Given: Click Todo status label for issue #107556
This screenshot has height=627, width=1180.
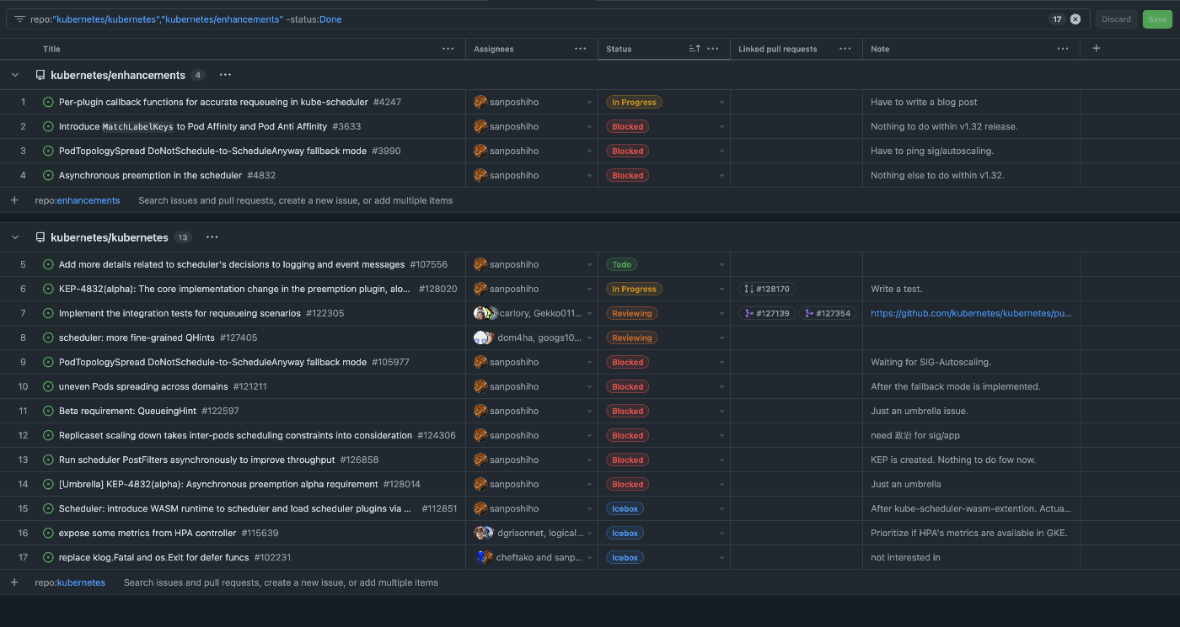Looking at the screenshot, I should [621, 264].
